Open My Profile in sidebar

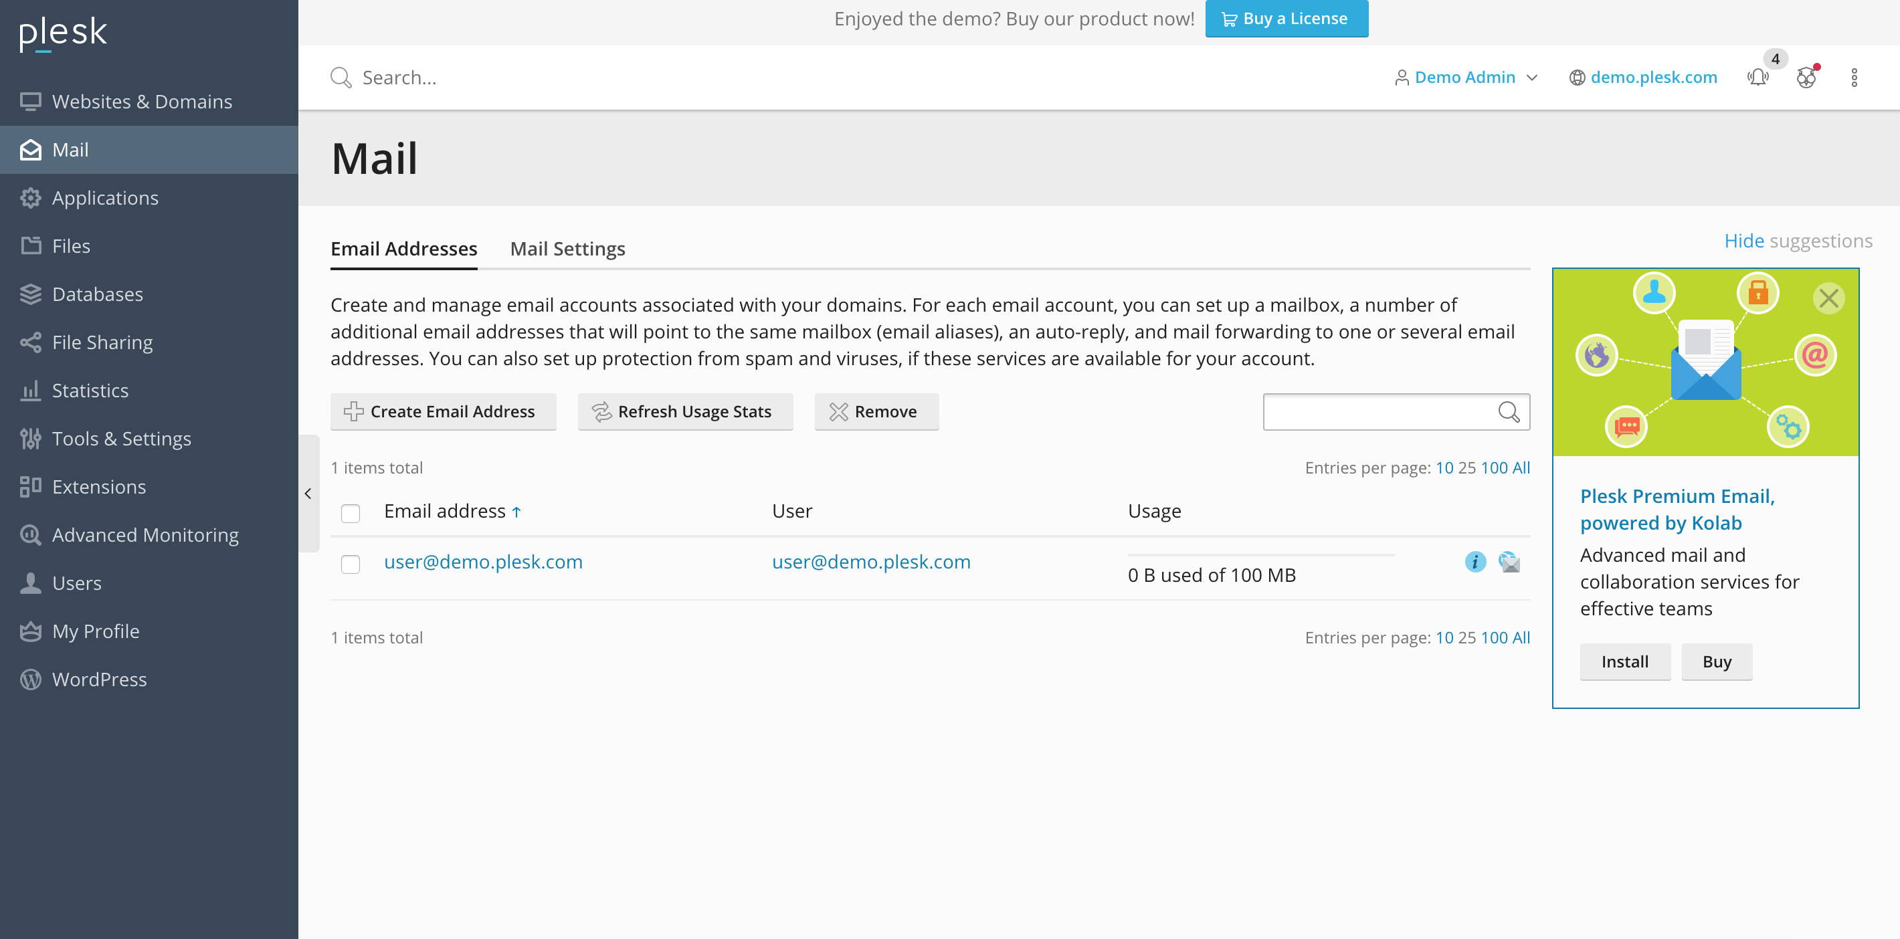pos(149,631)
